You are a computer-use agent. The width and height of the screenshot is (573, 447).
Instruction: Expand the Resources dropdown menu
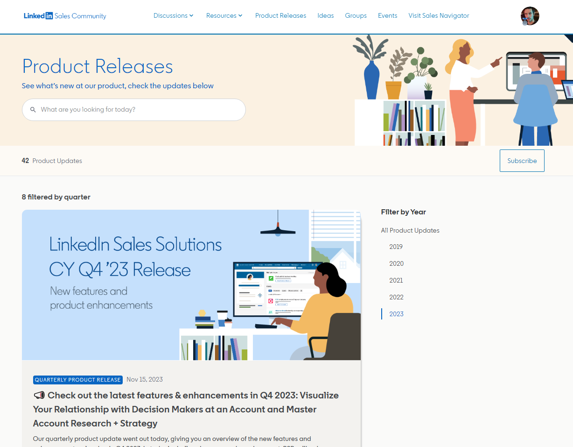[x=224, y=15]
